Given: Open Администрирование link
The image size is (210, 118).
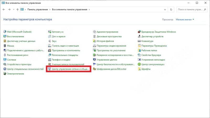Looking at the screenshot, I should point(107,32).
